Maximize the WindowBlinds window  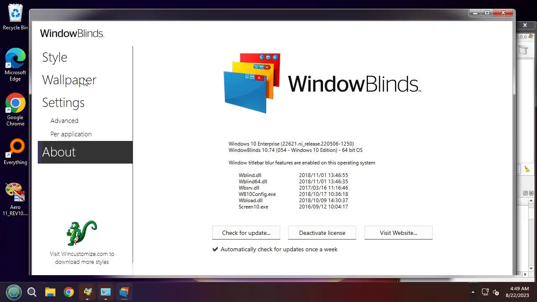tap(487, 13)
